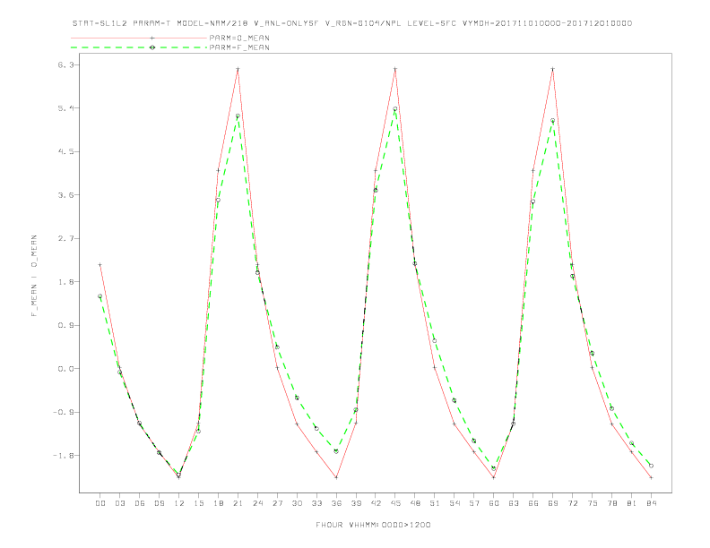Click x-axis tick label 33
The width and height of the screenshot is (710, 548).
(x=316, y=503)
